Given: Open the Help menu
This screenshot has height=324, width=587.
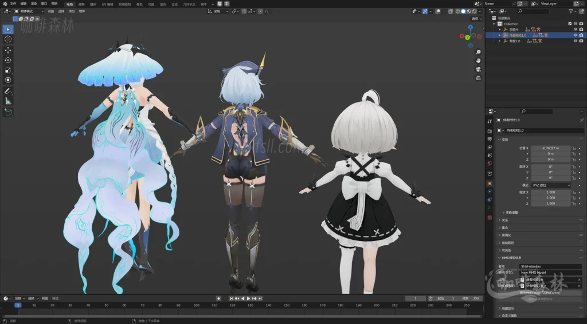Looking at the screenshot, I should (54, 4).
